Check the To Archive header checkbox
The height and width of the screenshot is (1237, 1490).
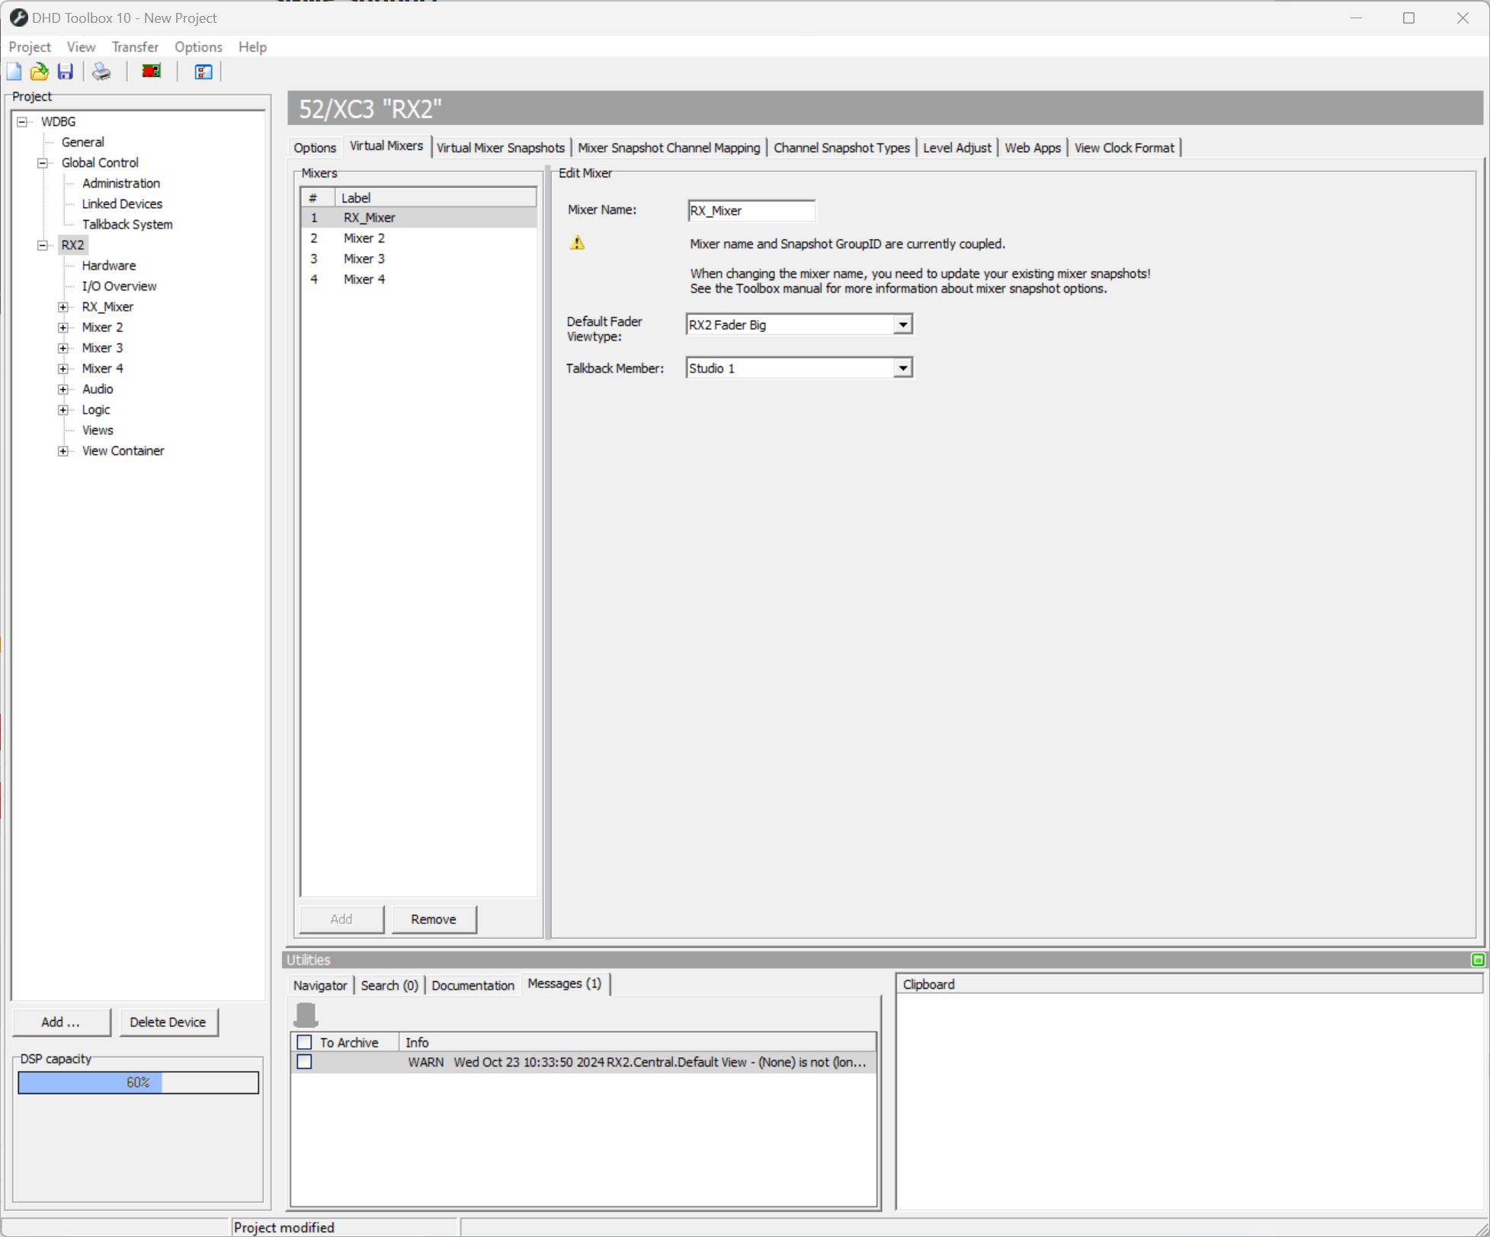coord(305,1042)
